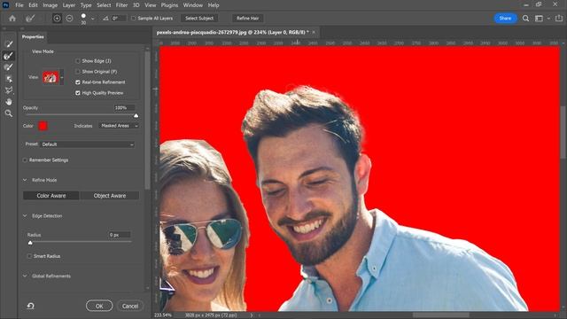Check Remember Settings
This screenshot has height=319, width=567.
coord(25,159)
